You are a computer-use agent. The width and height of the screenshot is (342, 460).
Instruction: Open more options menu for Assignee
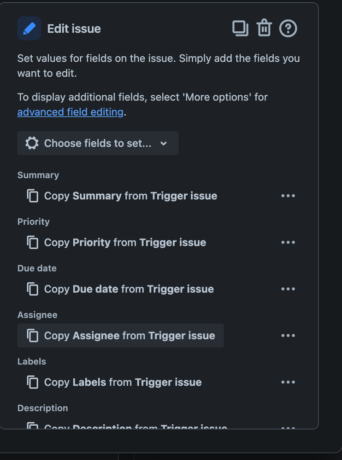tap(288, 336)
